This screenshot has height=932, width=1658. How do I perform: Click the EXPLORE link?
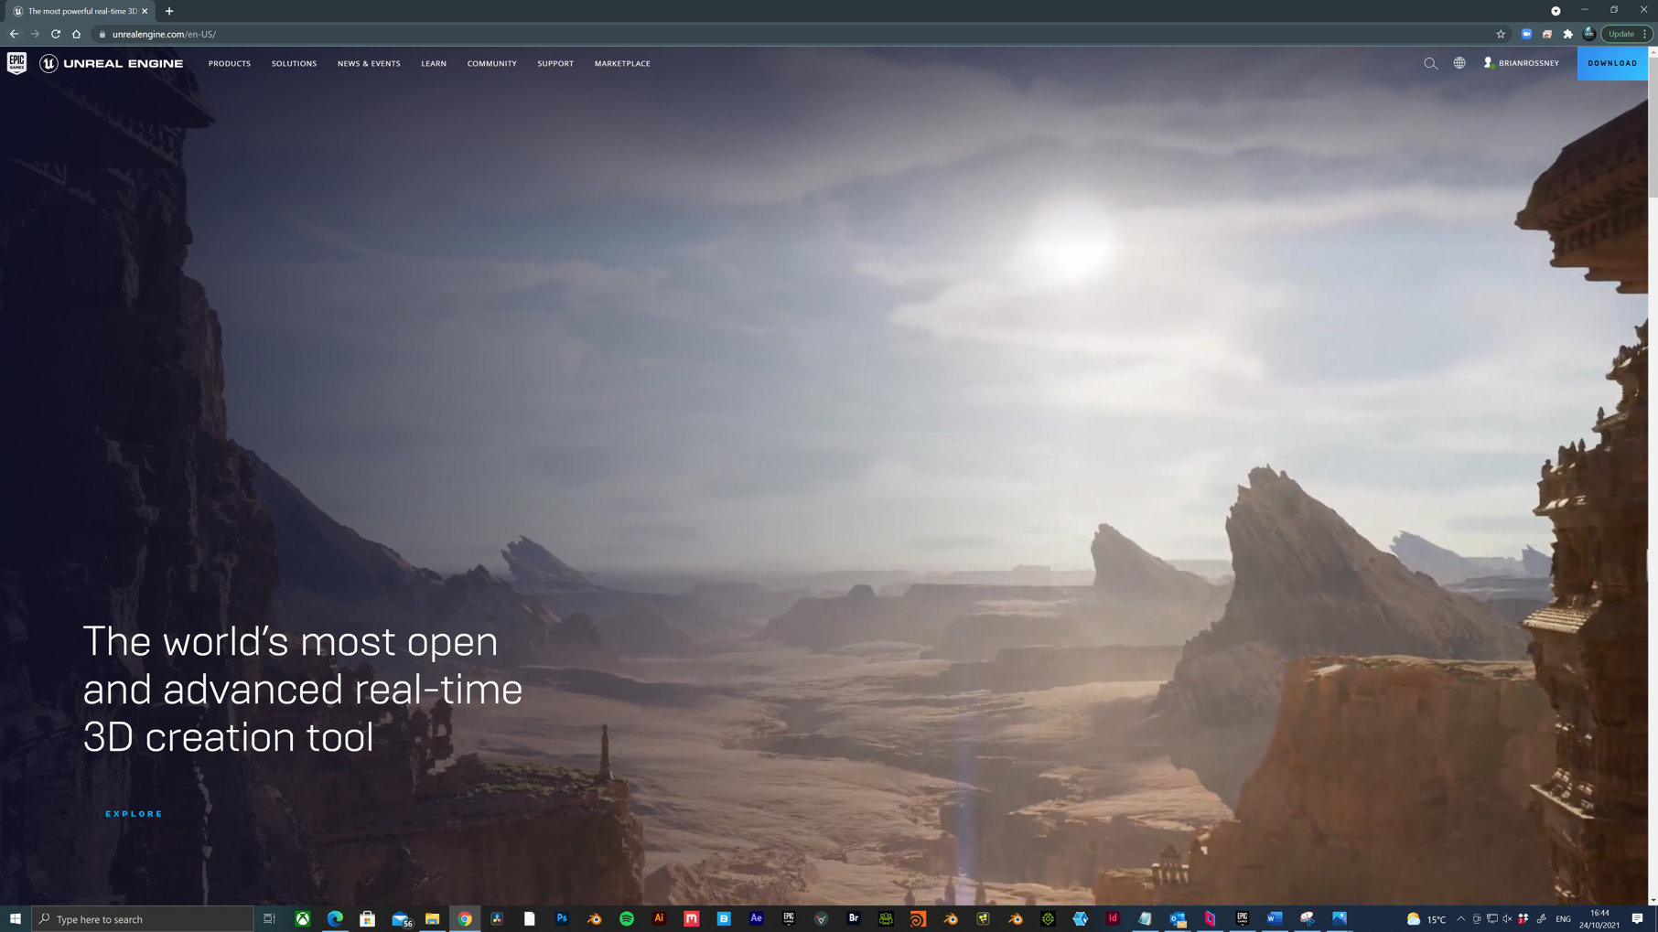(x=134, y=813)
